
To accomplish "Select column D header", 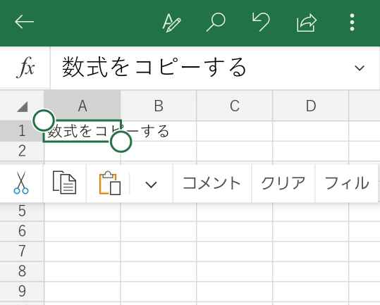I will coord(311,106).
